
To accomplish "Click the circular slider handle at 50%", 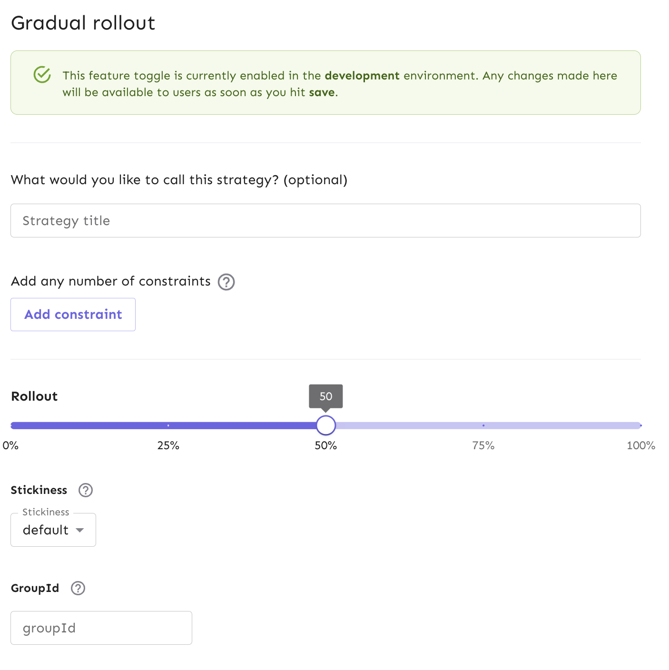I will coord(326,425).
